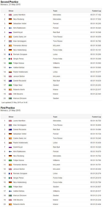This screenshot has height=207, width=103.
Task: Click the Team column header in First Practice
Action: coord(55,117)
